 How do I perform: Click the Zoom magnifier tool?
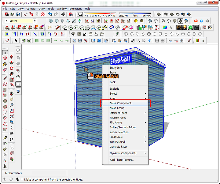pos(12,105)
